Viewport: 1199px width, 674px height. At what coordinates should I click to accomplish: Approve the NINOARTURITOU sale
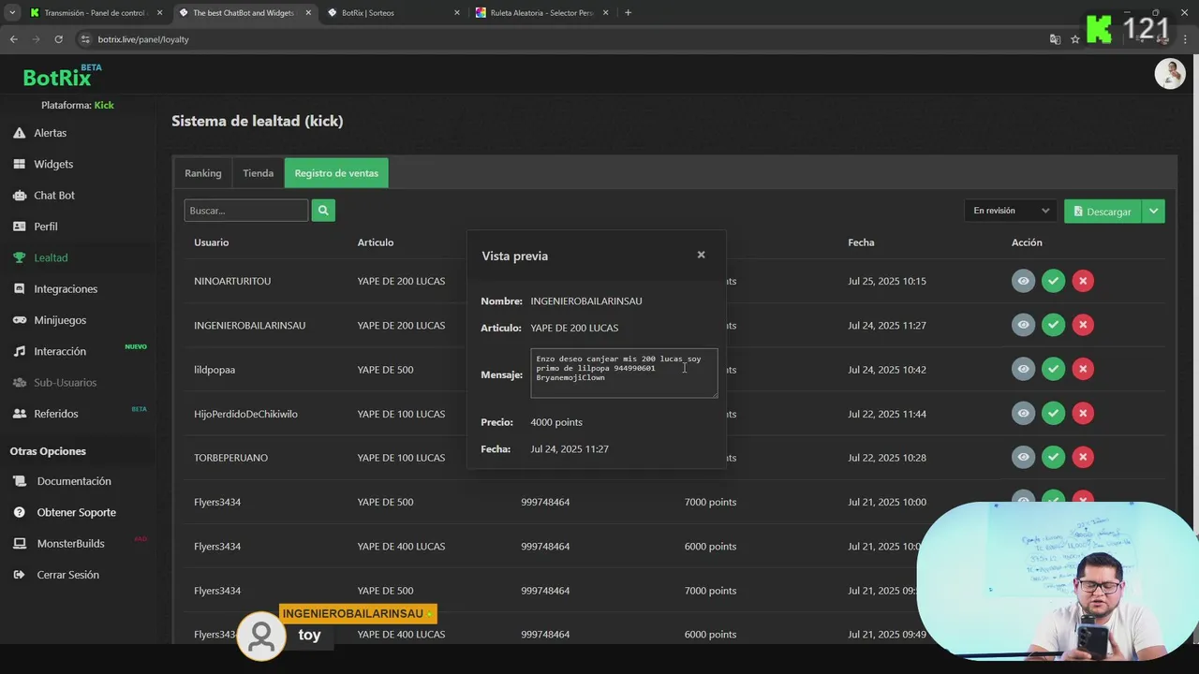click(1053, 281)
